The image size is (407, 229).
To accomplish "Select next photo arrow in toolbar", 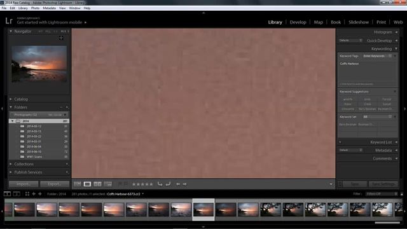I will 184,184.
